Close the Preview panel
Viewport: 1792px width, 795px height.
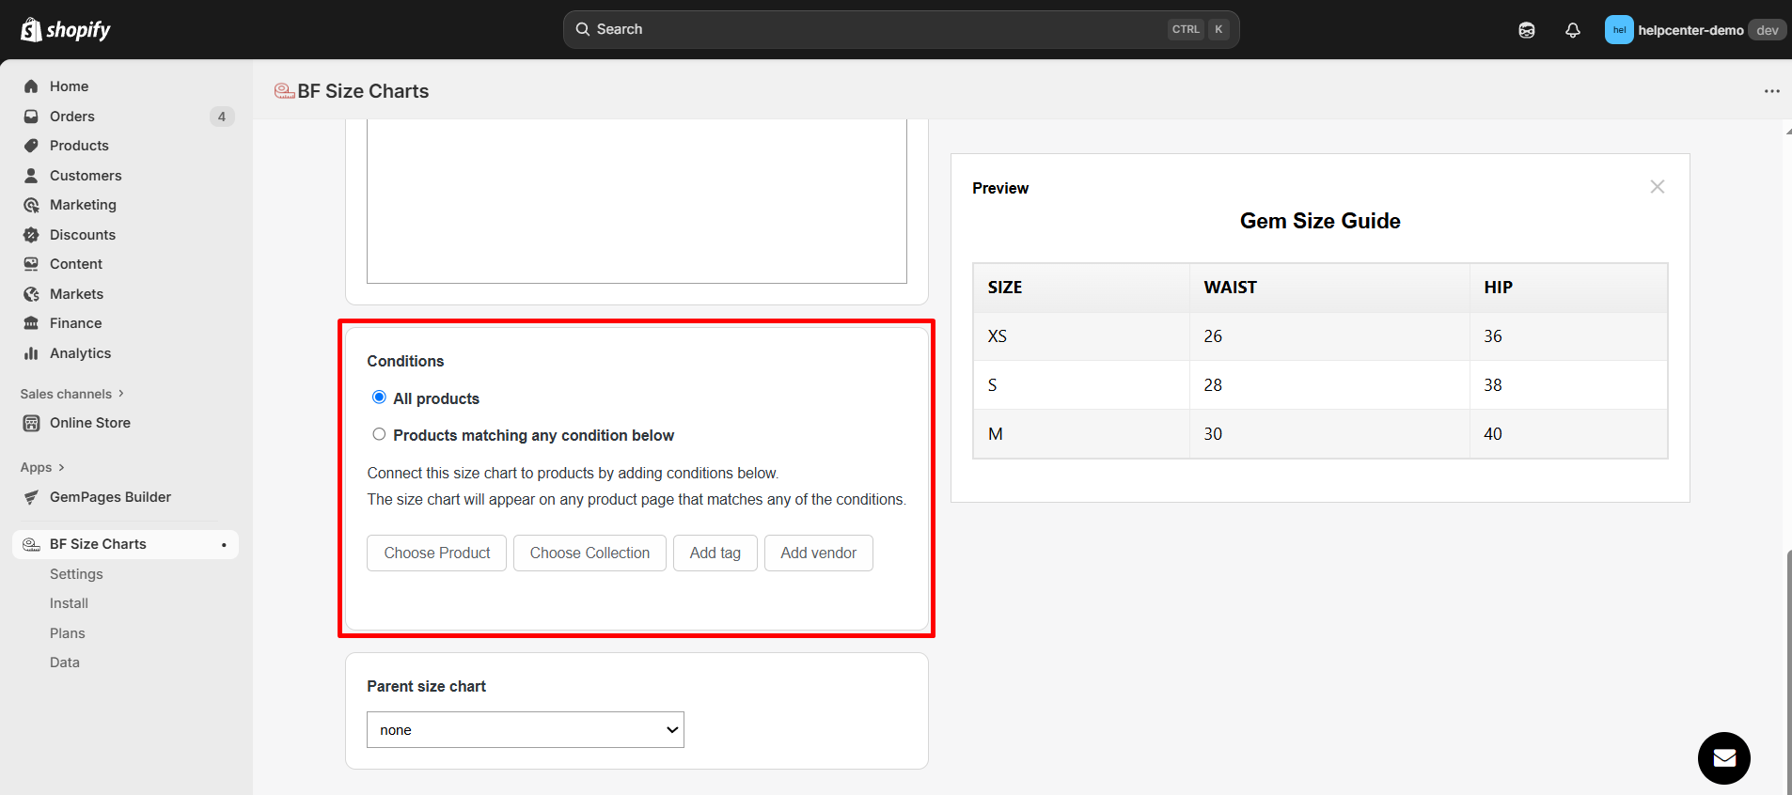point(1657,187)
